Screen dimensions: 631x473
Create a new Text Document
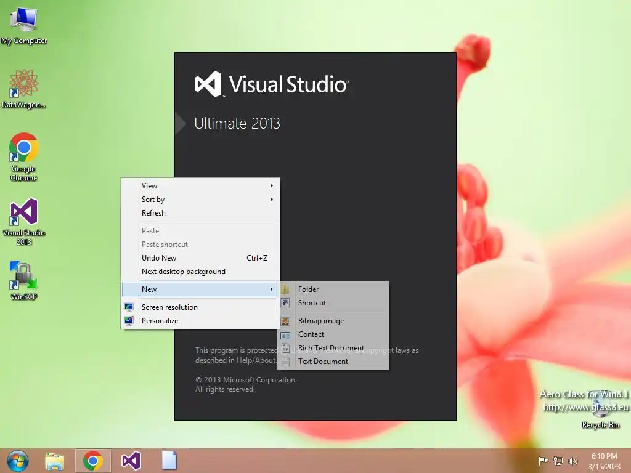(333, 361)
